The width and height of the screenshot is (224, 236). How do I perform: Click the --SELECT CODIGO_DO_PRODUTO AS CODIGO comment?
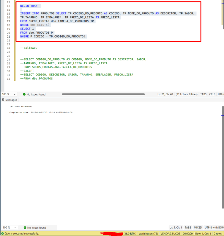(x=83, y=59)
